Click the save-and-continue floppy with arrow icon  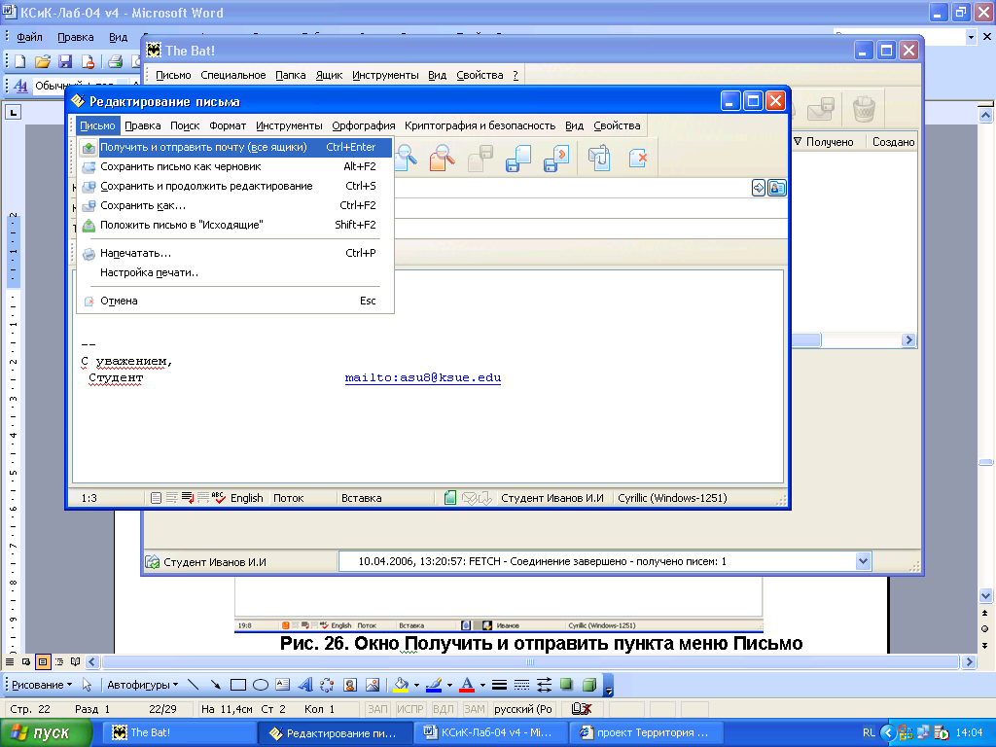tap(556, 159)
